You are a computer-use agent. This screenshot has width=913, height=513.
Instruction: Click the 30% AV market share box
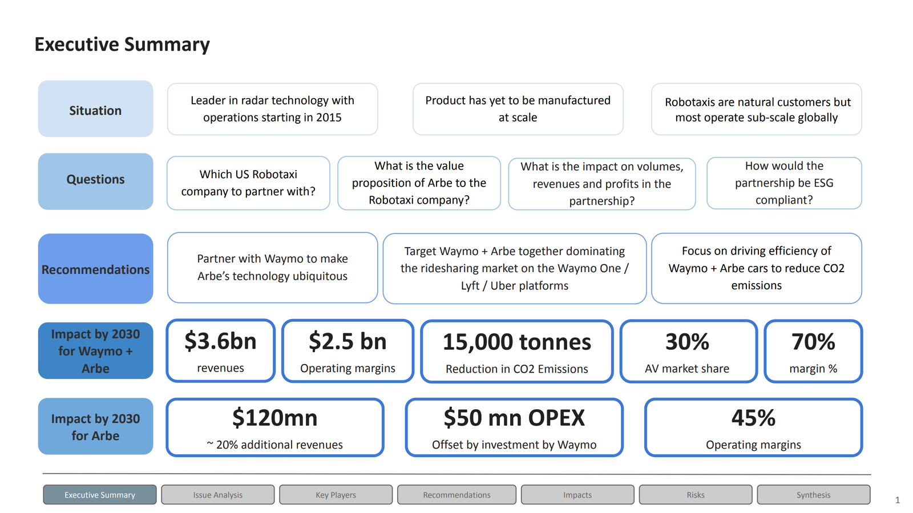coord(688,352)
